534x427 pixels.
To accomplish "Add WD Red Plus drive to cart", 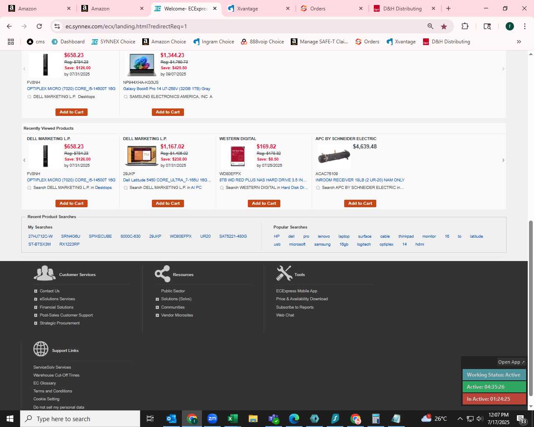I will coord(264,203).
